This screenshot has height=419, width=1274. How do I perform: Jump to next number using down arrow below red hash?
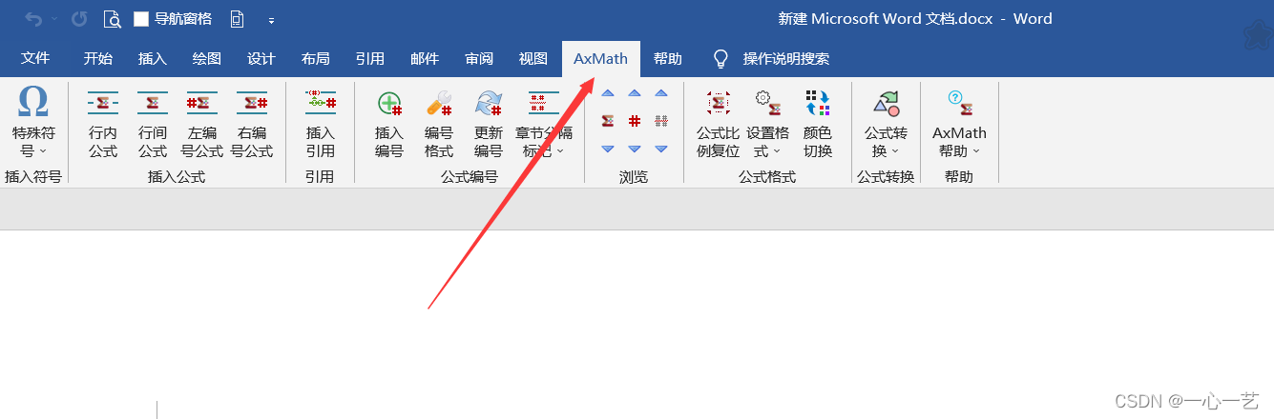click(635, 149)
